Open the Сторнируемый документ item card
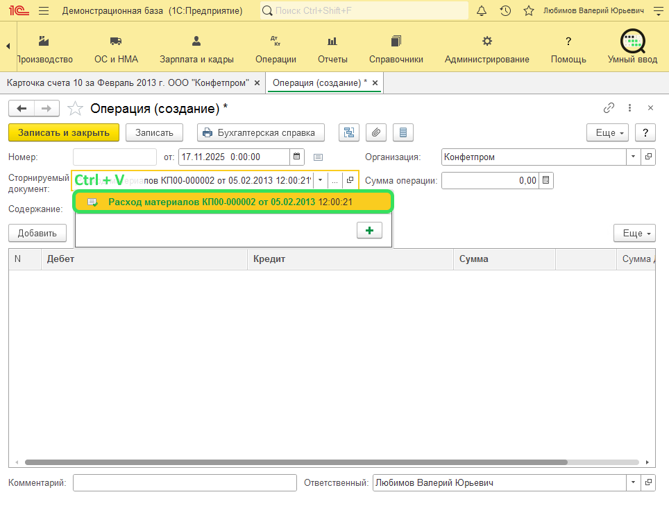669x524 pixels. [350, 180]
